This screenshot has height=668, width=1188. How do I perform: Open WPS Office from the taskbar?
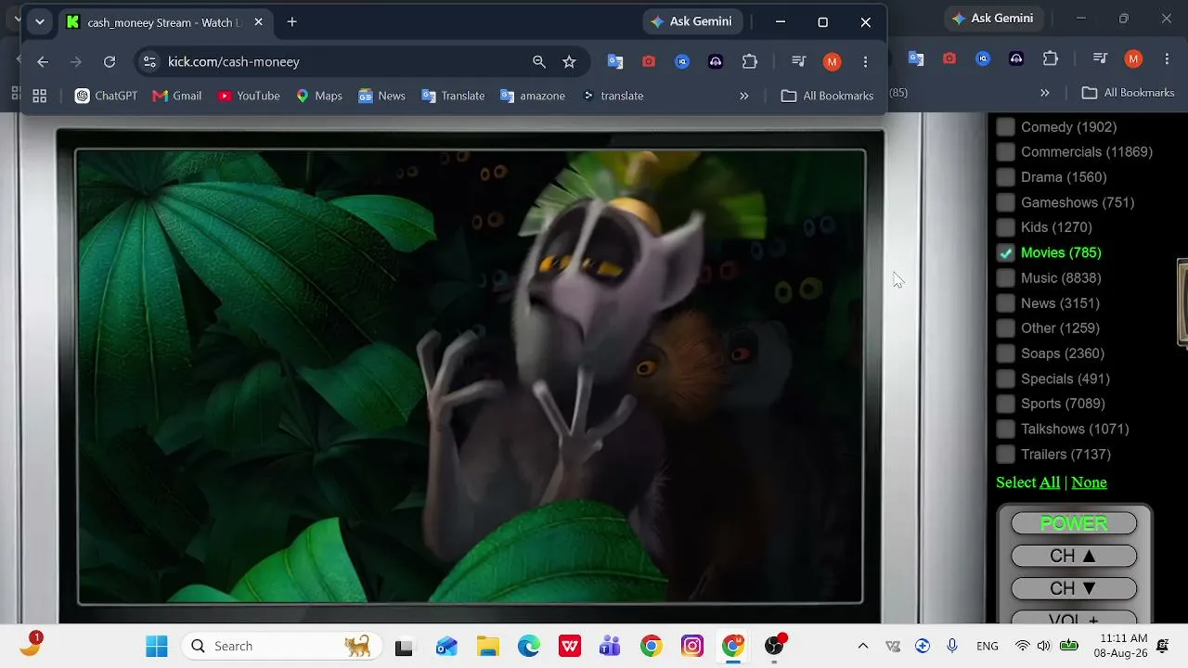(x=570, y=646)
